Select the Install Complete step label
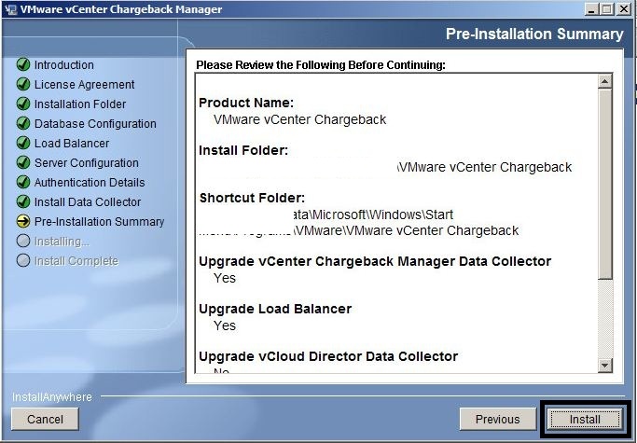The width and height of the screenshot is (637, 443). coord(76,261)
